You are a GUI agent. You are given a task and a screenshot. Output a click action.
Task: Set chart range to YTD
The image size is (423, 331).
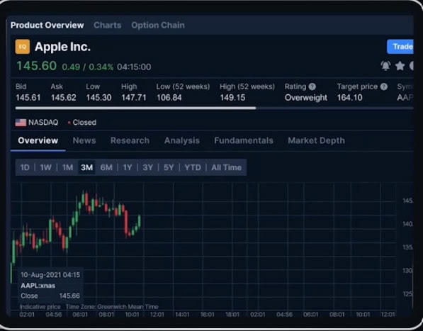(x=193, y=167)
